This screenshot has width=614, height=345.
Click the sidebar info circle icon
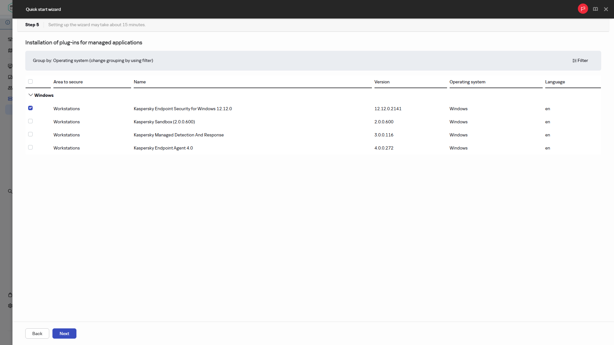click(8, 22)
